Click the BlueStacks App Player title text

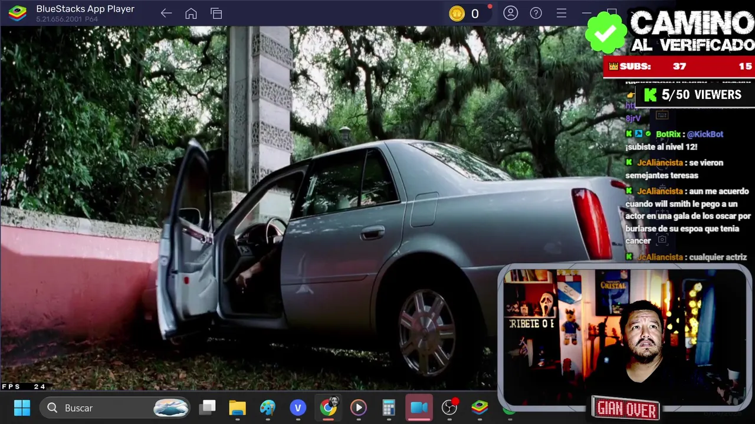click(85, 9)
